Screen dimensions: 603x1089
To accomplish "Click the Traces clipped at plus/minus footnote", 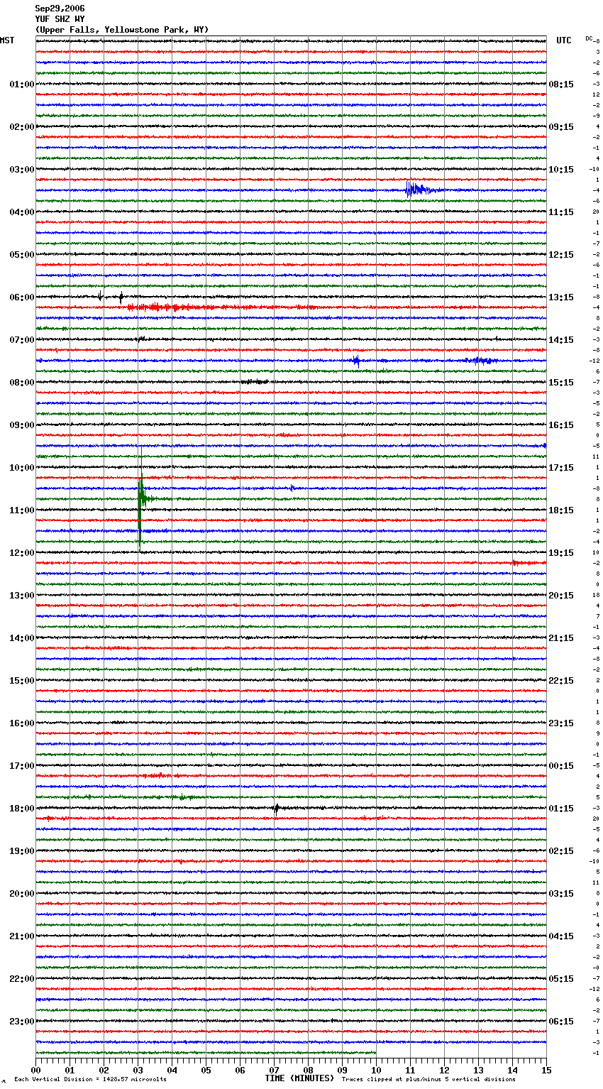I will (428, 1079).
